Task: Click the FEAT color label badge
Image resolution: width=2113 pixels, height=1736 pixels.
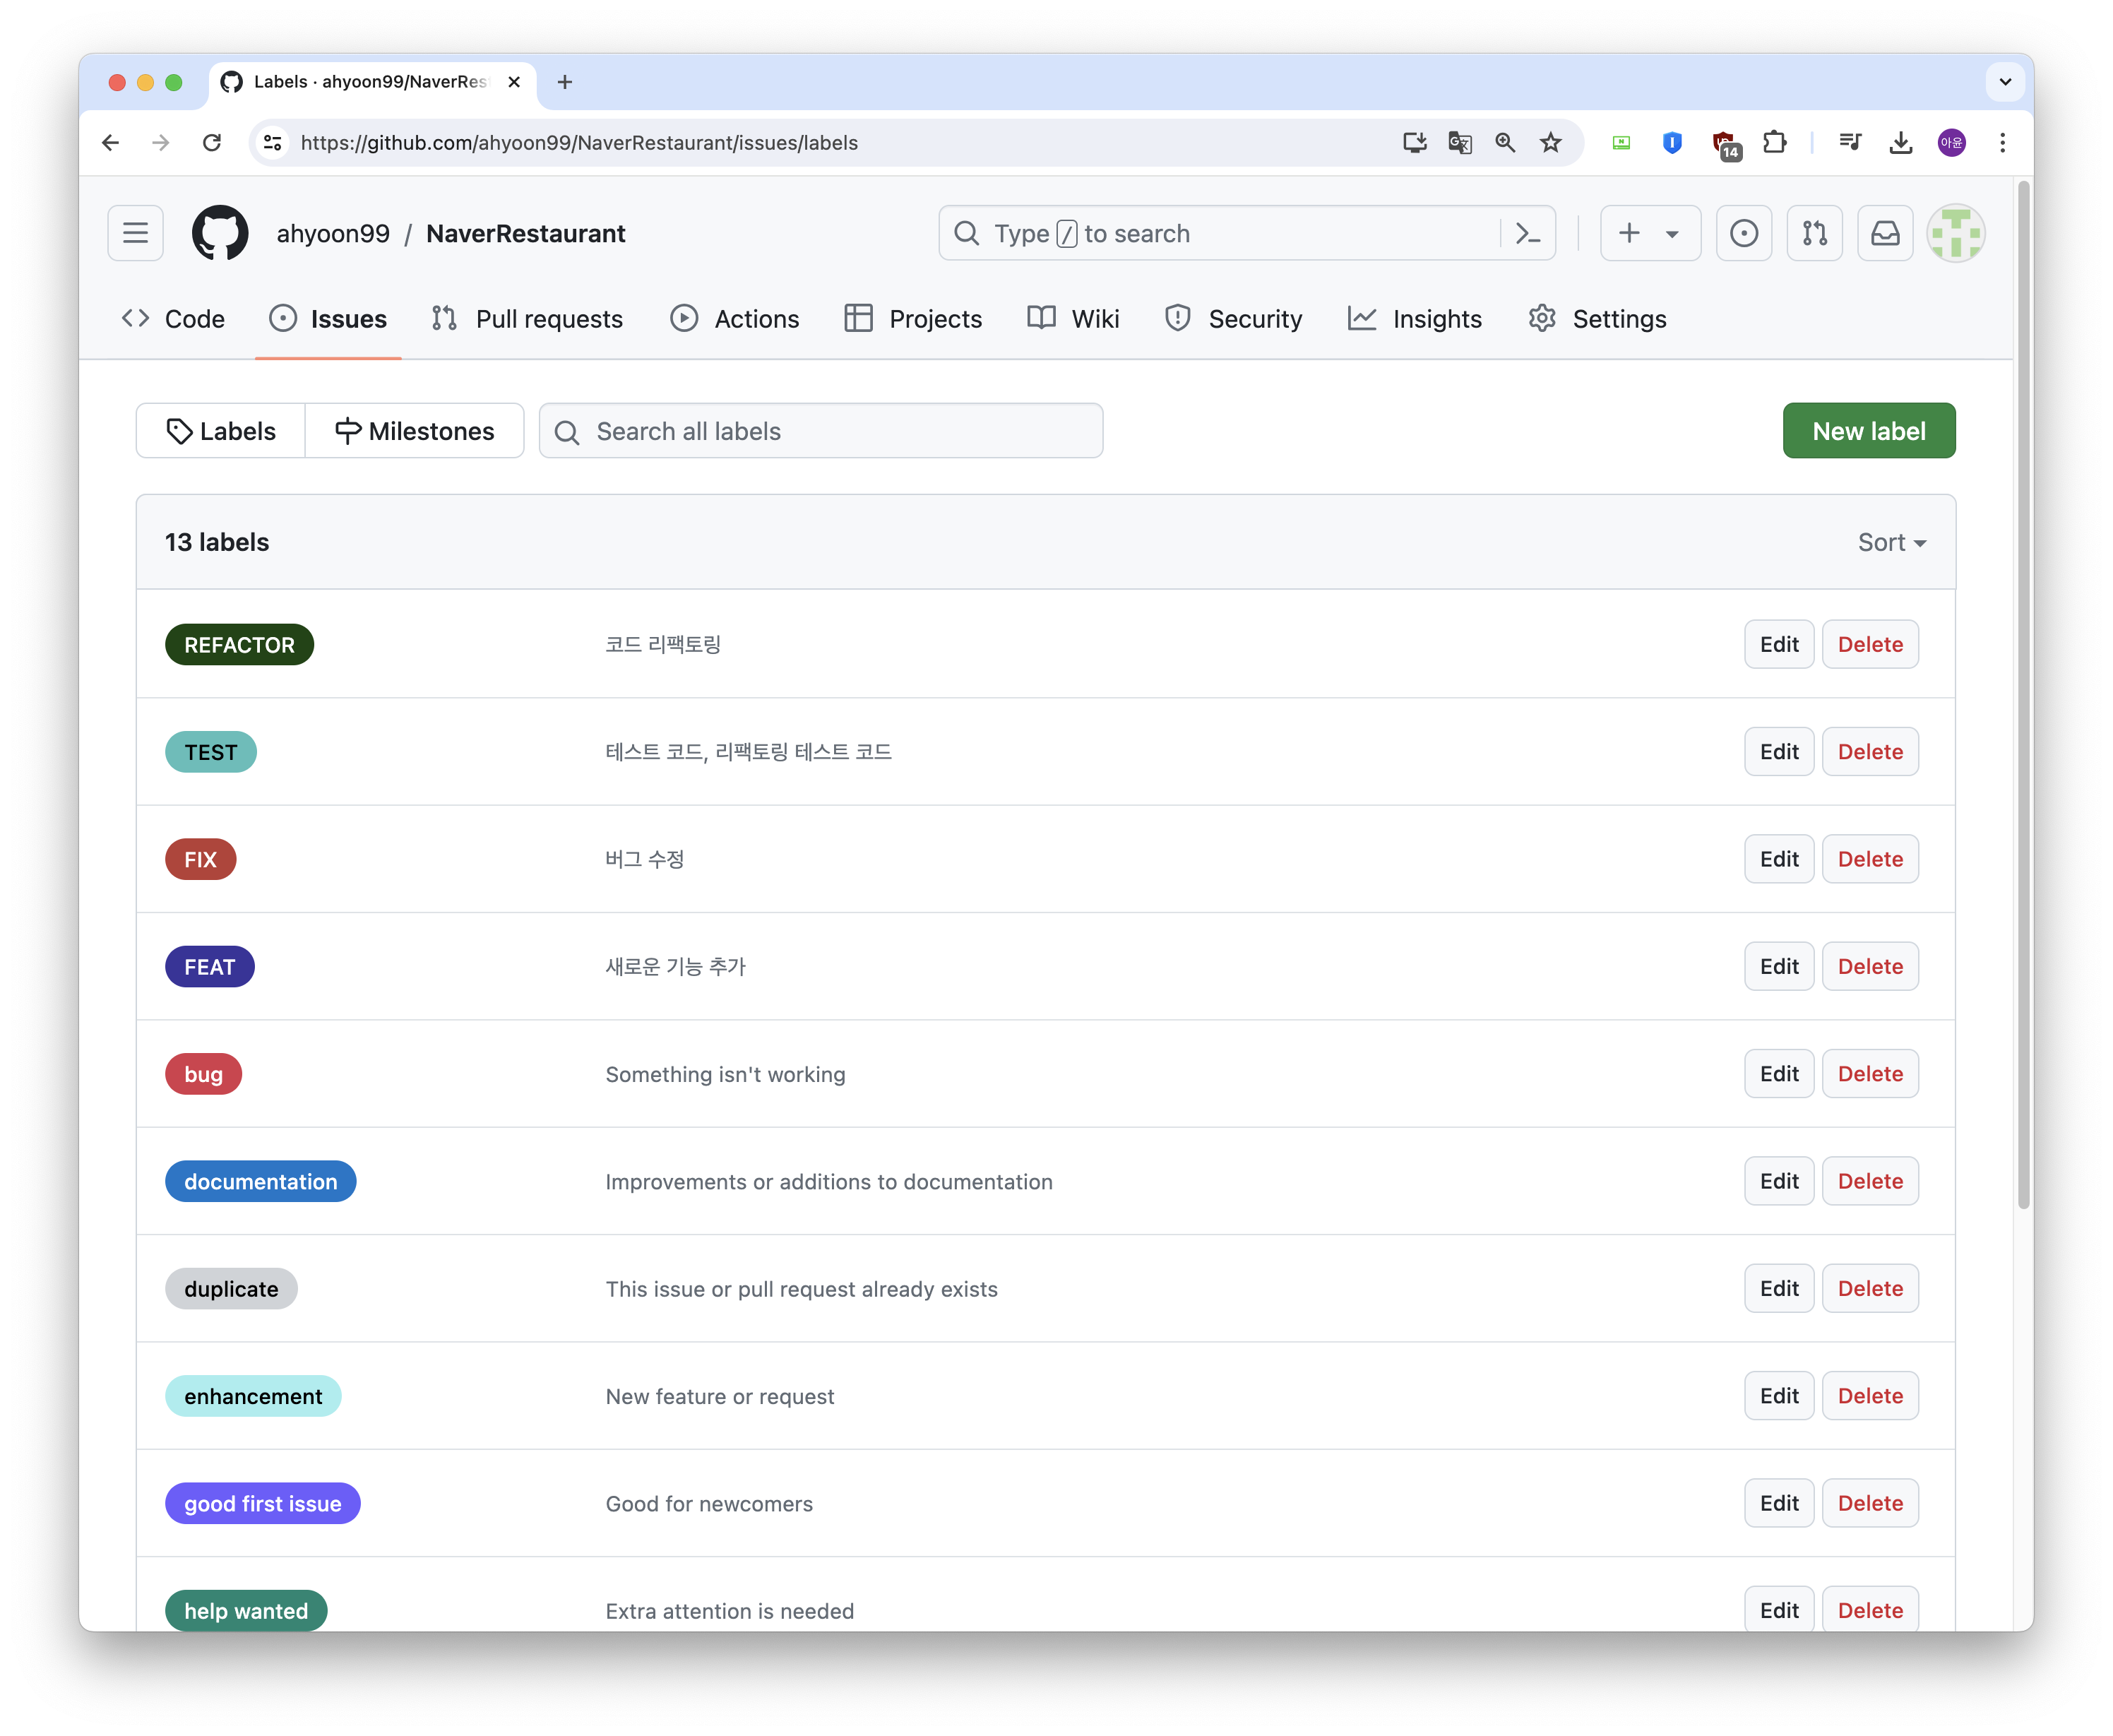Action: tap(210, 967)
